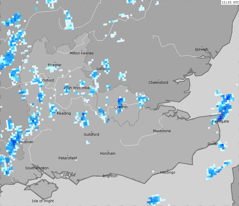Screen dimensions: 239x206
Task: Click the Petersfield label
Action: pos(68,158)
